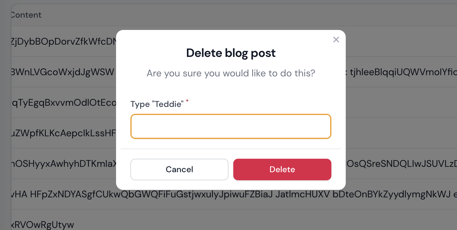Click the bottom row starting 'xRVOwRgUtyw'
457x230 pixels.
click(42, 224)
